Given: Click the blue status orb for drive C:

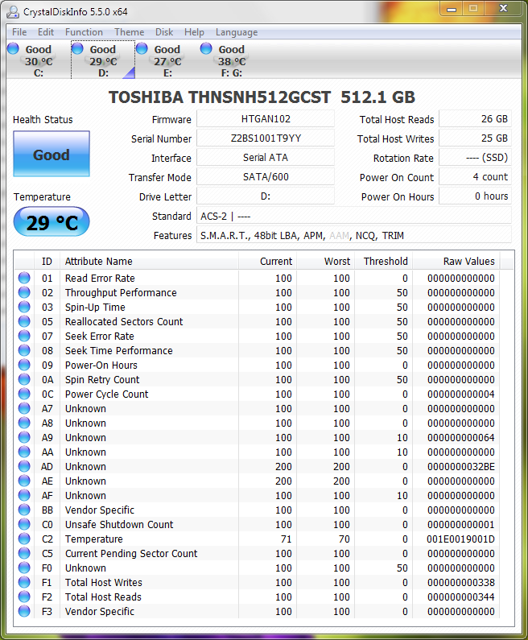Looking at the screenshot, I should point(13,49).
